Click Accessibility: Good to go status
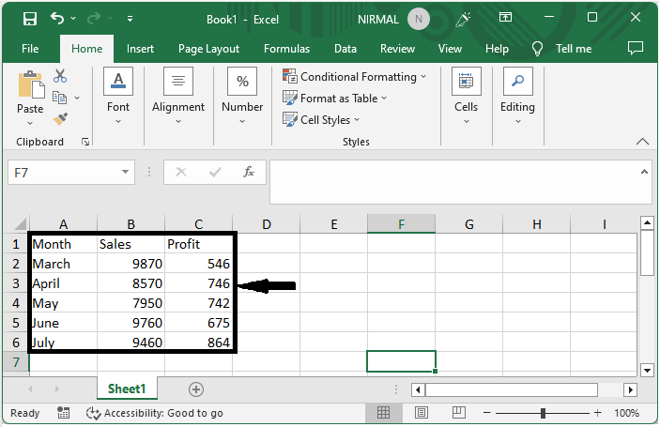660x427 pixels. (155, 413)
